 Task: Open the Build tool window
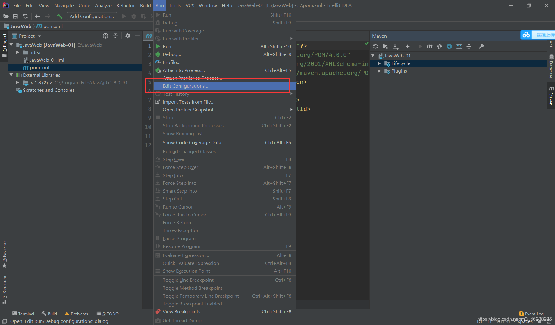coord(49,314)
